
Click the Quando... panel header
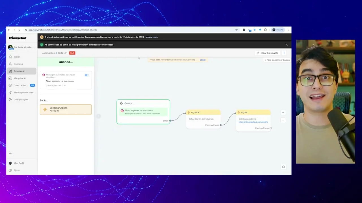pyautogui.click(x=66, y=62)
